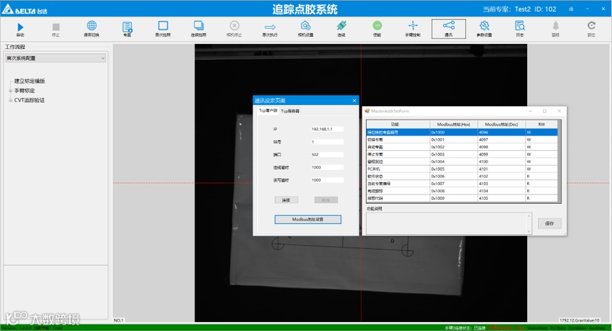Open camera settings icon
The height and width of the screenshot is (331, 612).
pos(305,26)
